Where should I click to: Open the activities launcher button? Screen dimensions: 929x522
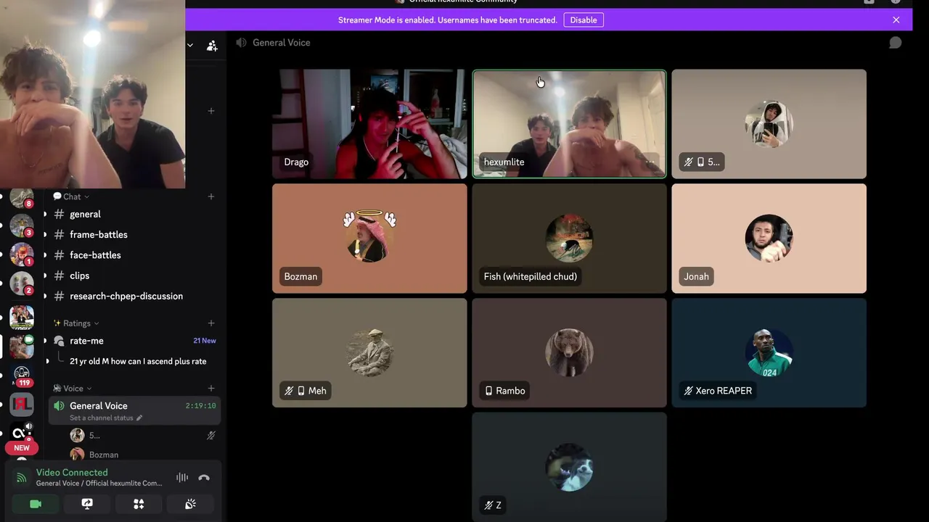coord(139,504)
